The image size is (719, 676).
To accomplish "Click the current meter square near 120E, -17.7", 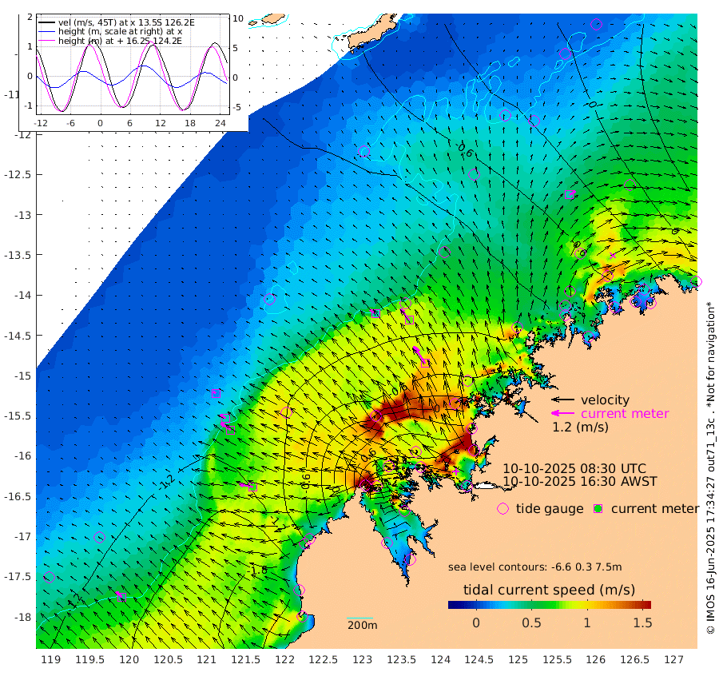I will pyautogui.click(x=121, y=597).
